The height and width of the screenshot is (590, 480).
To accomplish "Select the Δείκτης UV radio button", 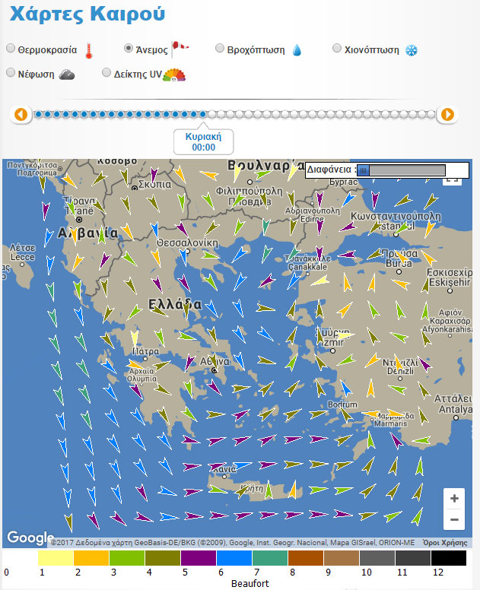I will 106,73.
